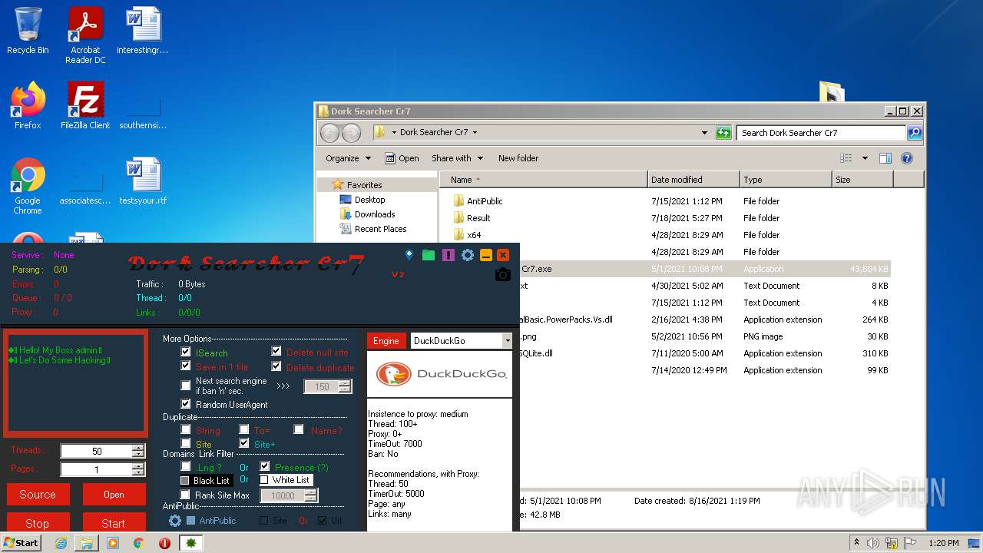Expand the Share with dropdown
Viewport: 983px width, 553px height.
click(458, 158)
